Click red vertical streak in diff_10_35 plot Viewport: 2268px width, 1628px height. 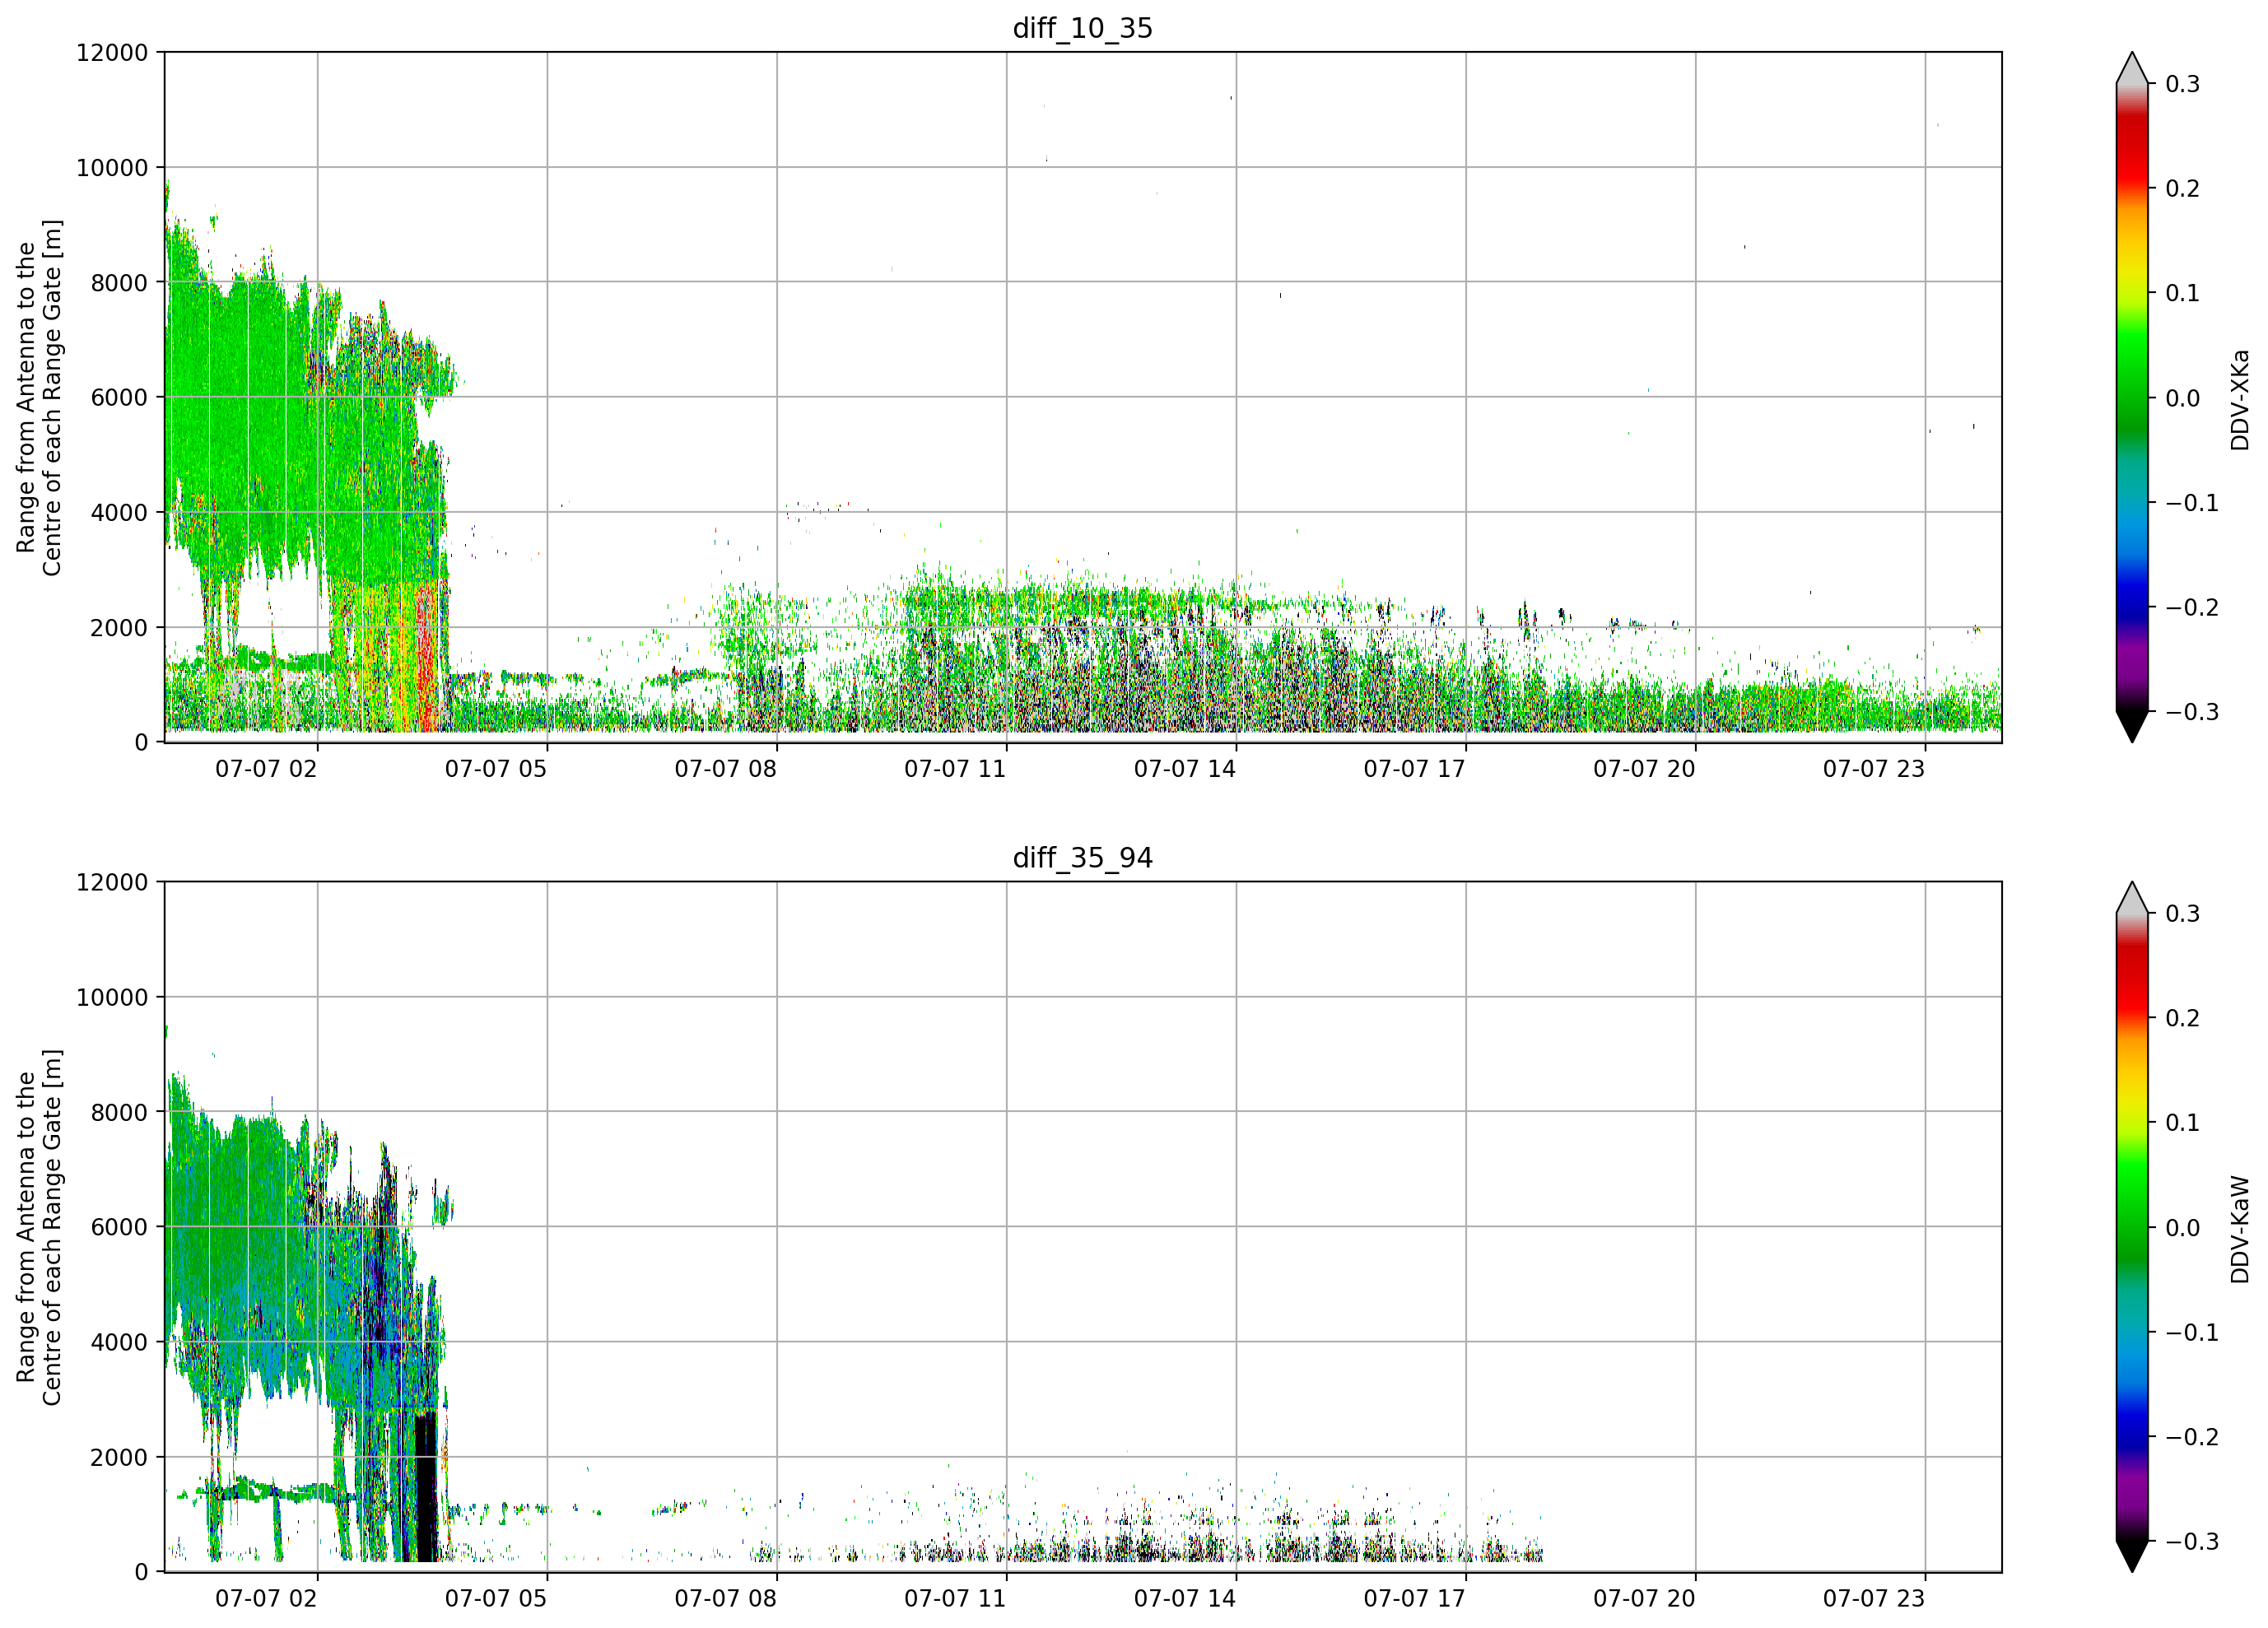pyautogui.click(x=427, y=657)
